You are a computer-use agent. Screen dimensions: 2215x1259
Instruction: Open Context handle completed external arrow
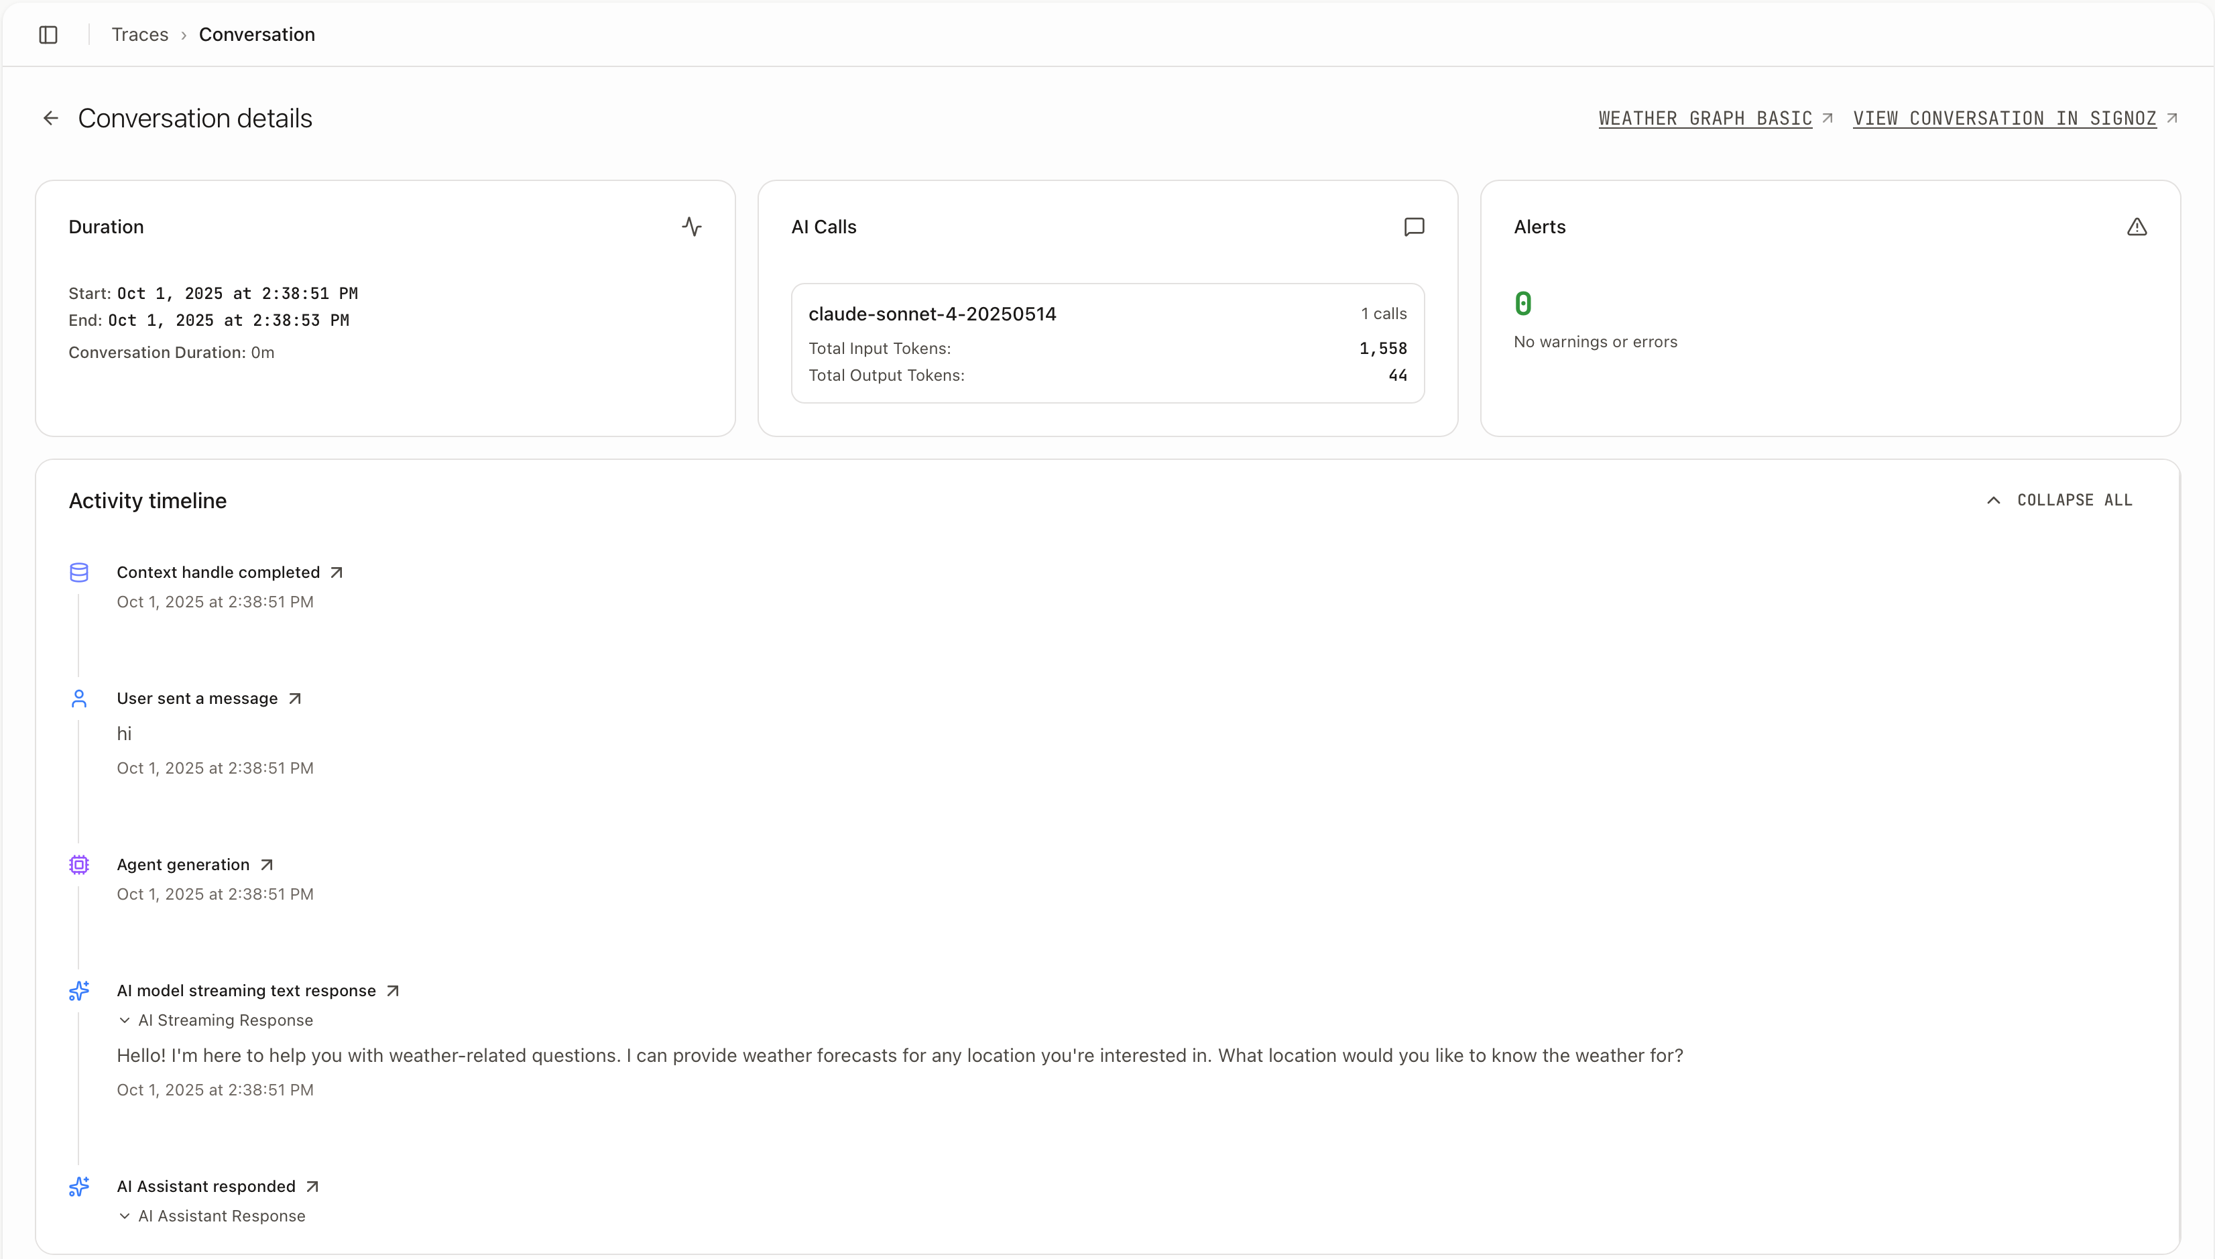click(337, 573)
